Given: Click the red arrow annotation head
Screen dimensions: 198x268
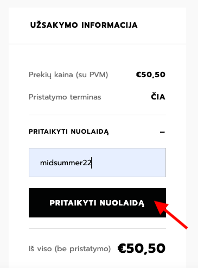Looking at the screenshot, I should (x=162, y=207).
